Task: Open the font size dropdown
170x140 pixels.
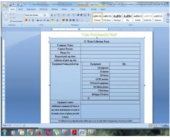Action: [x=49, y=15]
